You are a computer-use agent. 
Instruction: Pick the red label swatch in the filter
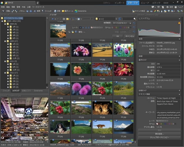(x=115, y=28)
